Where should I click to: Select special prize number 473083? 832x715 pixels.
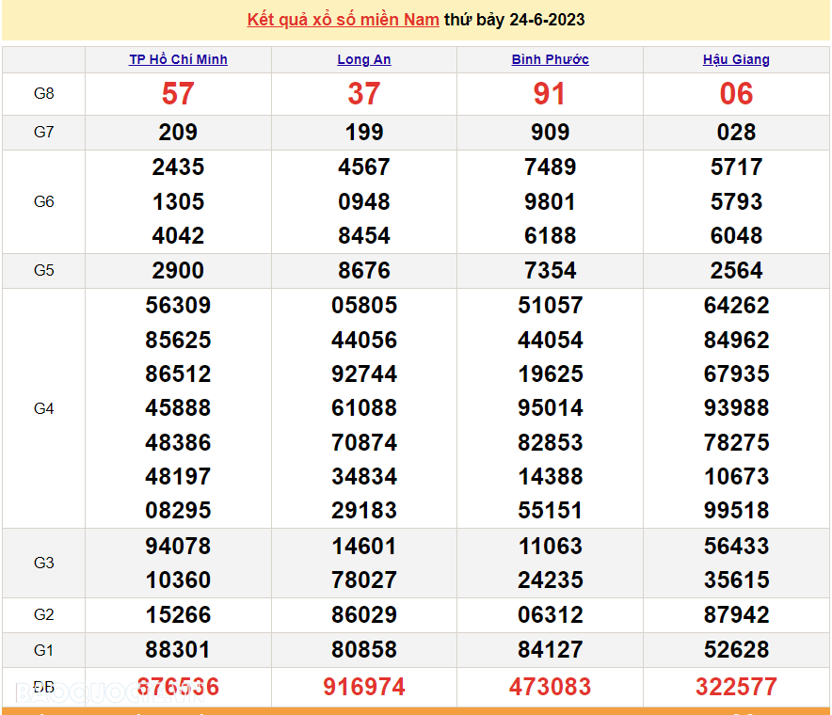click(x=550, y=687)
